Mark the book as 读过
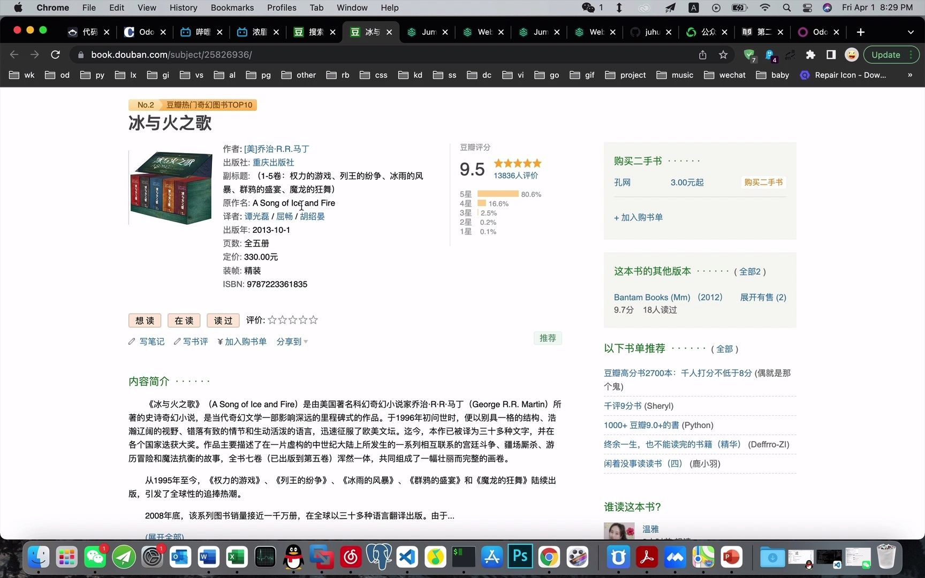The width and height of the screenshot is (925, 578). click(x=223, y=320)
